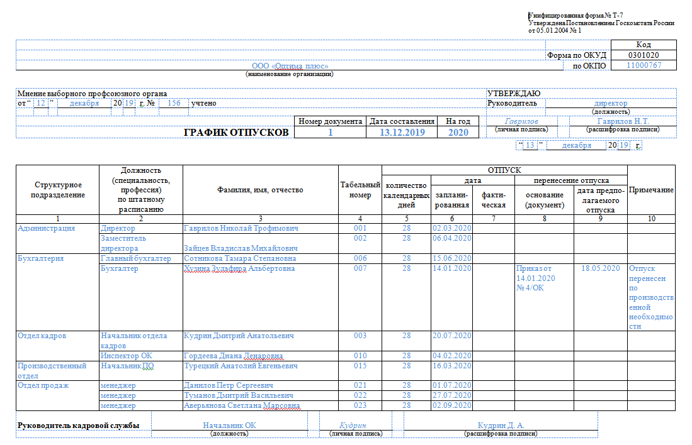The height and width of the screenshot is (445, 692).
Task: Click the document number field containing 1
Action: (x=330, y=132)
